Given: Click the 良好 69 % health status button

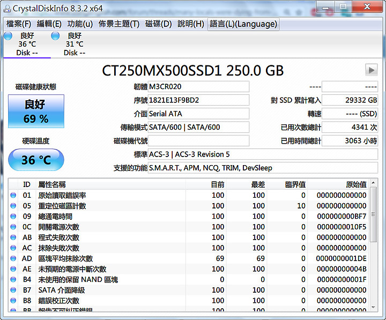Looking at the screenshot, I should pyautogui.click(x=36, y=111).
